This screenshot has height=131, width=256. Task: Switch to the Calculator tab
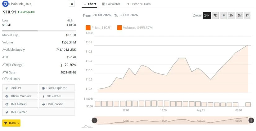coord(111,4)
